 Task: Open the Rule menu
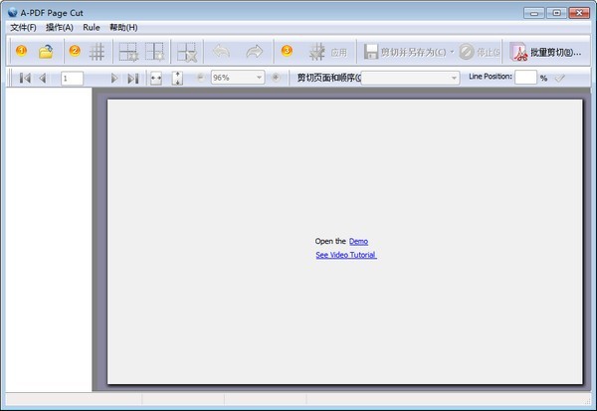(x=92, y=27)
